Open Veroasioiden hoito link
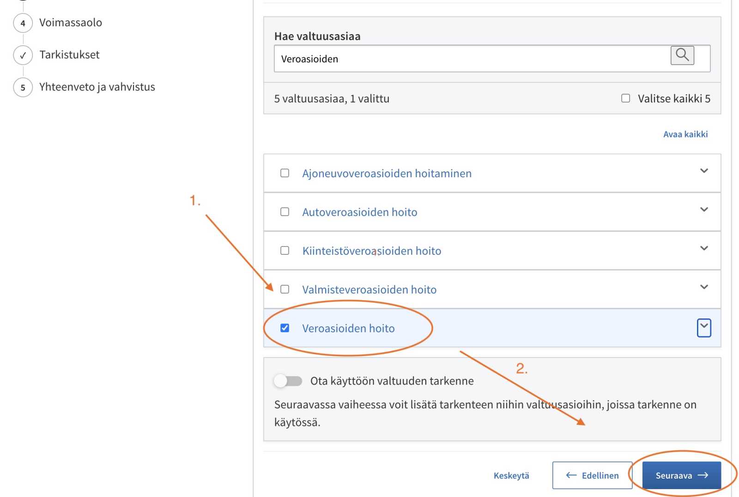The image size is (739, 497). [349, 329]
